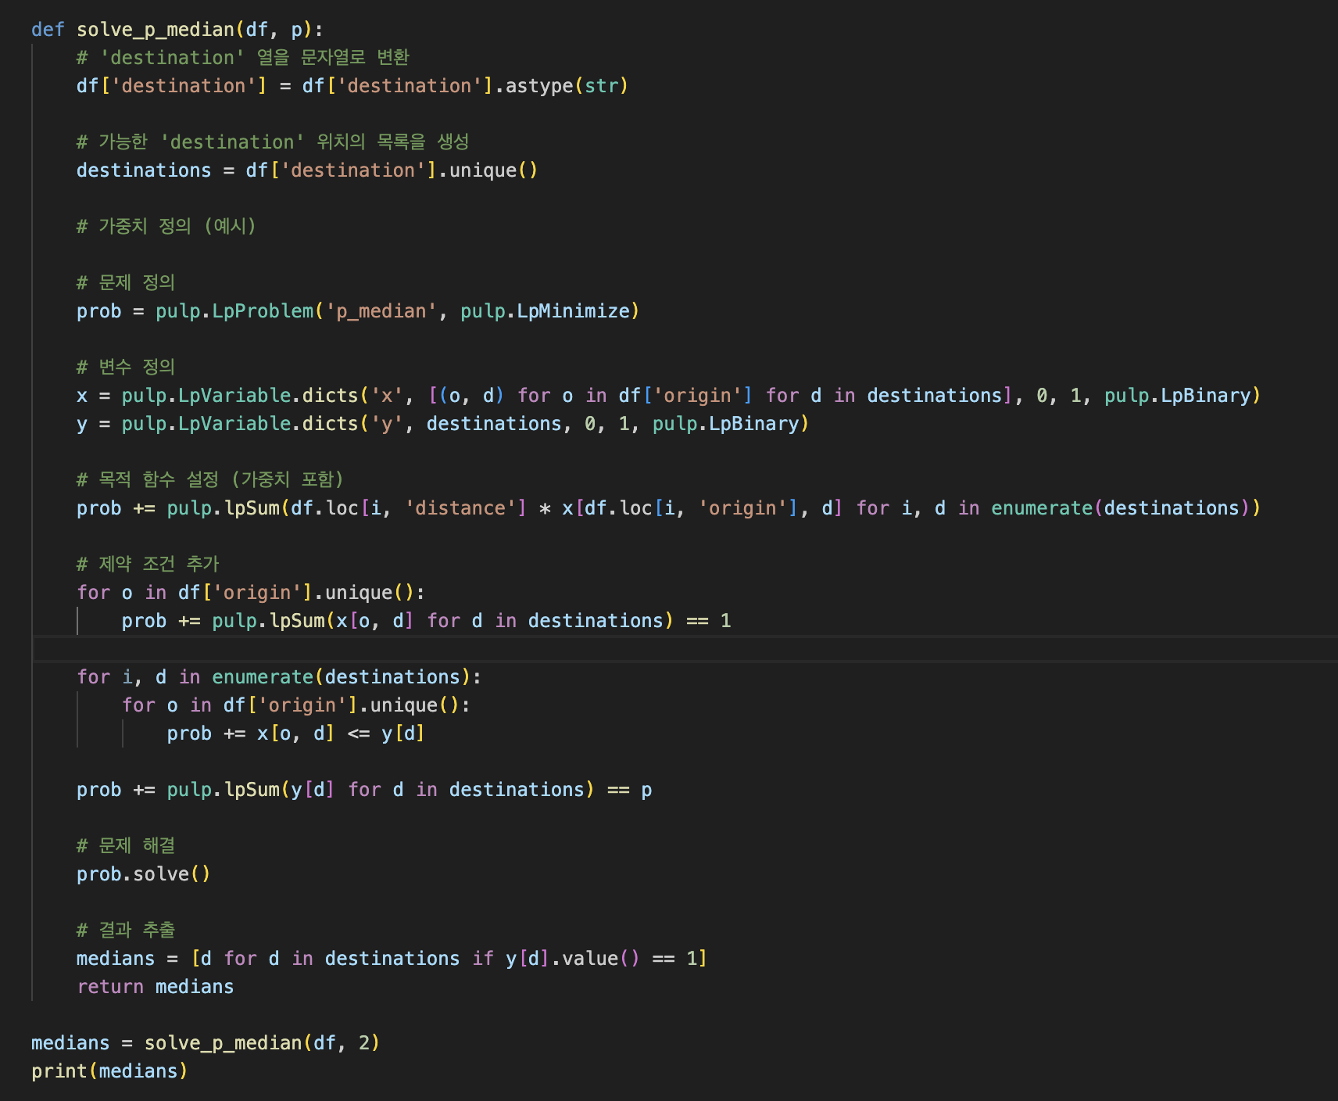This screenshot has width=1338, height=1101.
Task: Click pulp.LpMinimize argument
Action: click(545, 311)
